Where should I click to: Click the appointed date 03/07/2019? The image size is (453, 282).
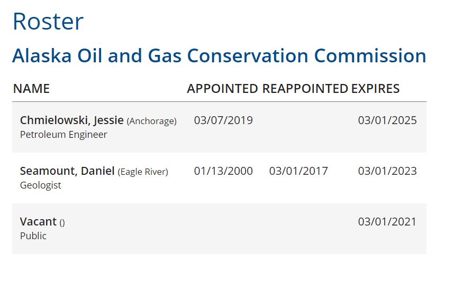pos(223,120)
